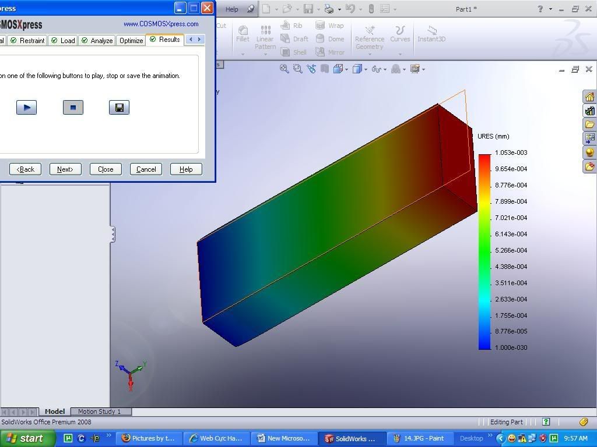Viewport: 597px width, 447px height.
Task: Expand the Display Style dropdown arrow
Action: [366, 69]
